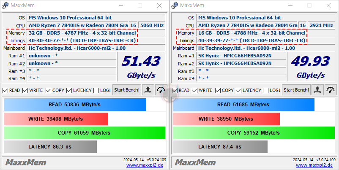Click LATENCY 86.3 ns bar
The width and height of the screenshot is (339, 170).
(50, 147)
